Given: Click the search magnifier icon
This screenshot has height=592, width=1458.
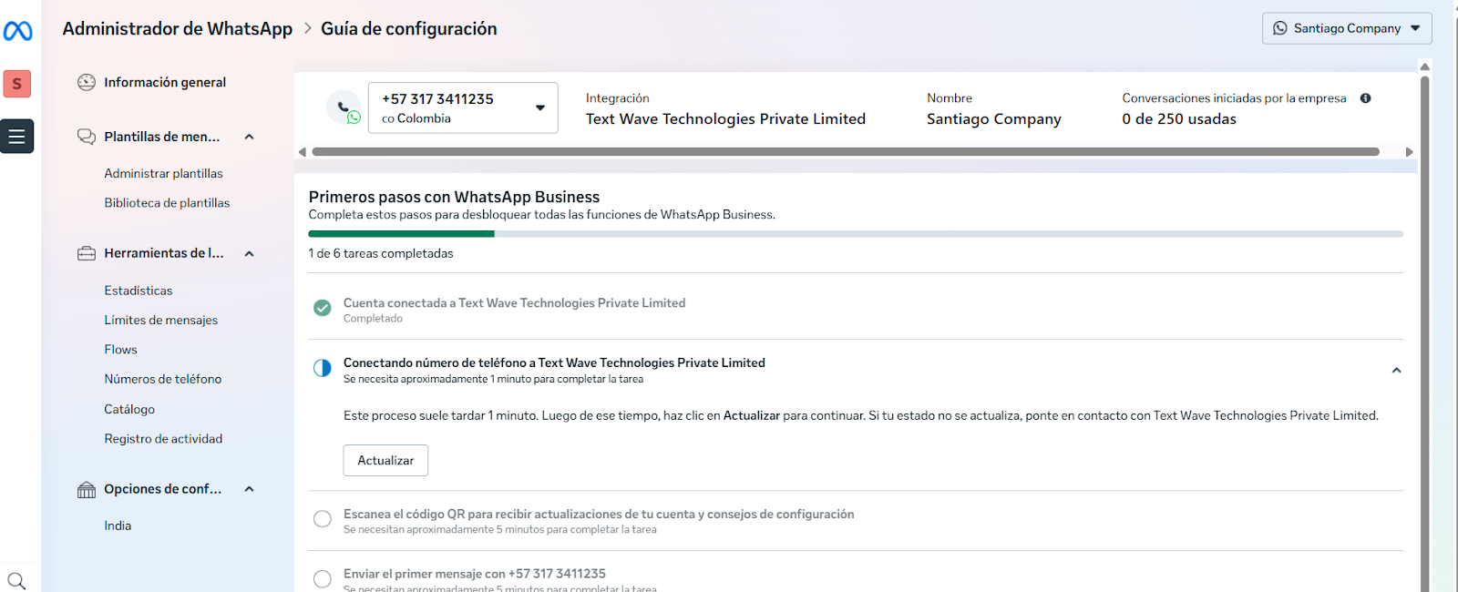Looking at the screenshot, I should point(16,580).
